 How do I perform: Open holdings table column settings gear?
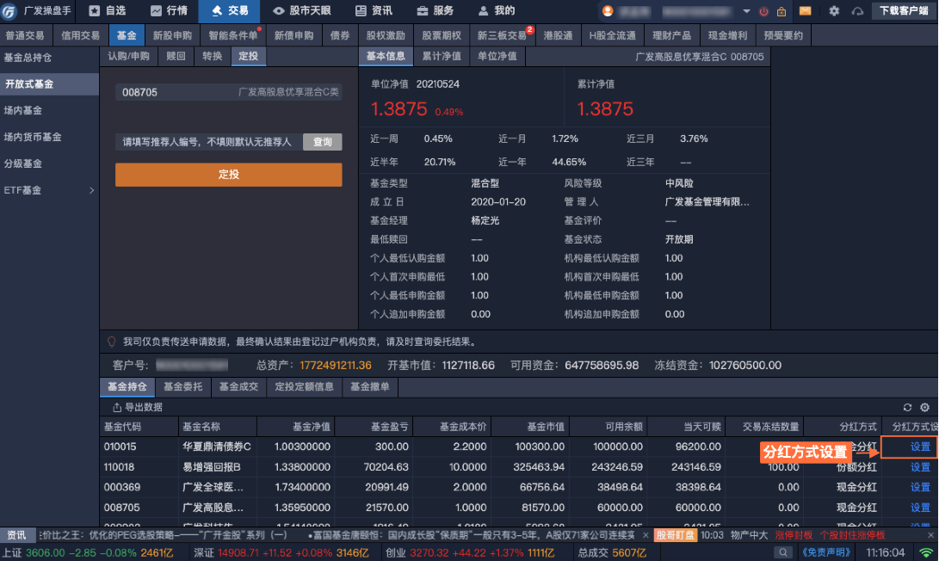coord(924,407)
